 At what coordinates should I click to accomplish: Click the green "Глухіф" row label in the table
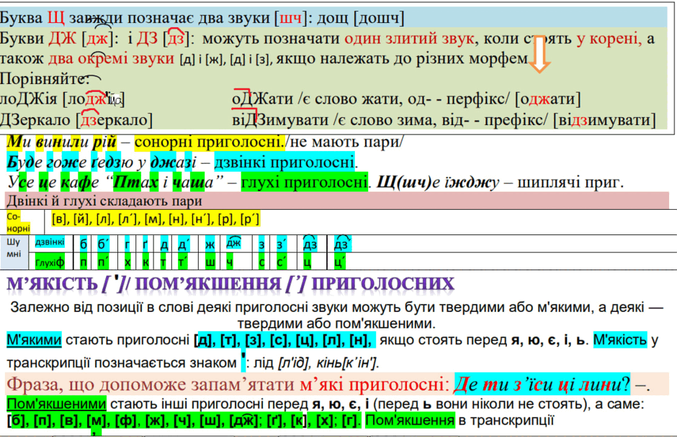click(x=50, y=262)
